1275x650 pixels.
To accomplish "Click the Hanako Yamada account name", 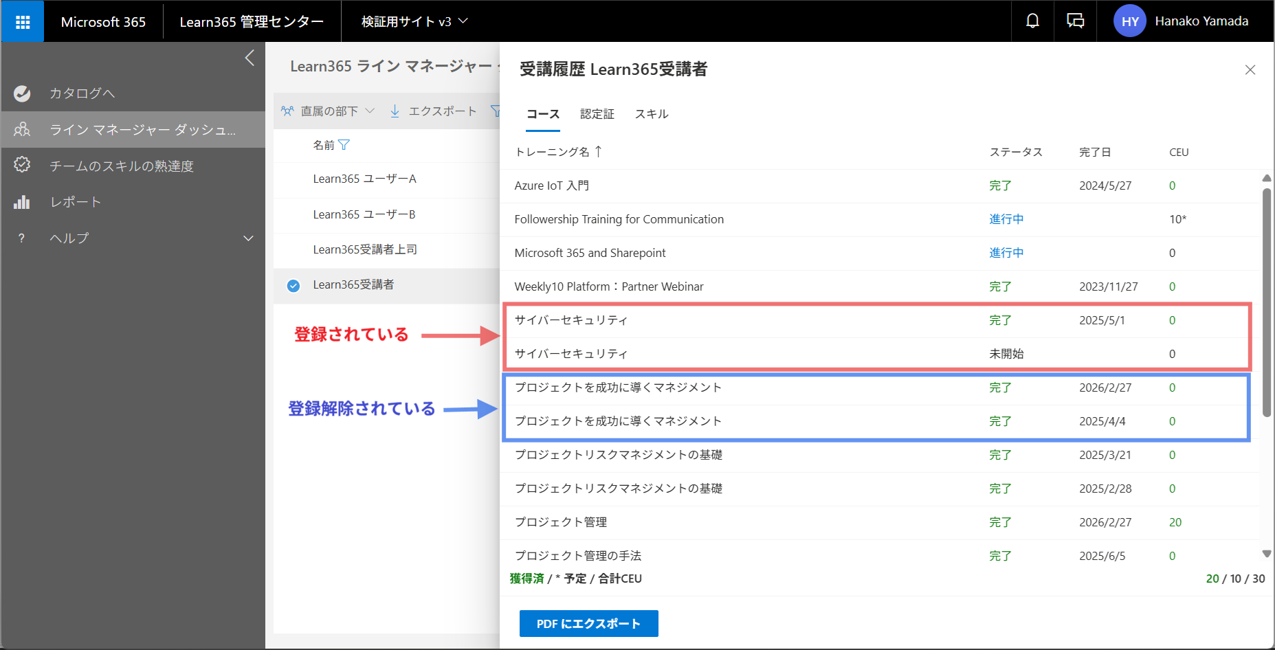I will [1201, 21].
